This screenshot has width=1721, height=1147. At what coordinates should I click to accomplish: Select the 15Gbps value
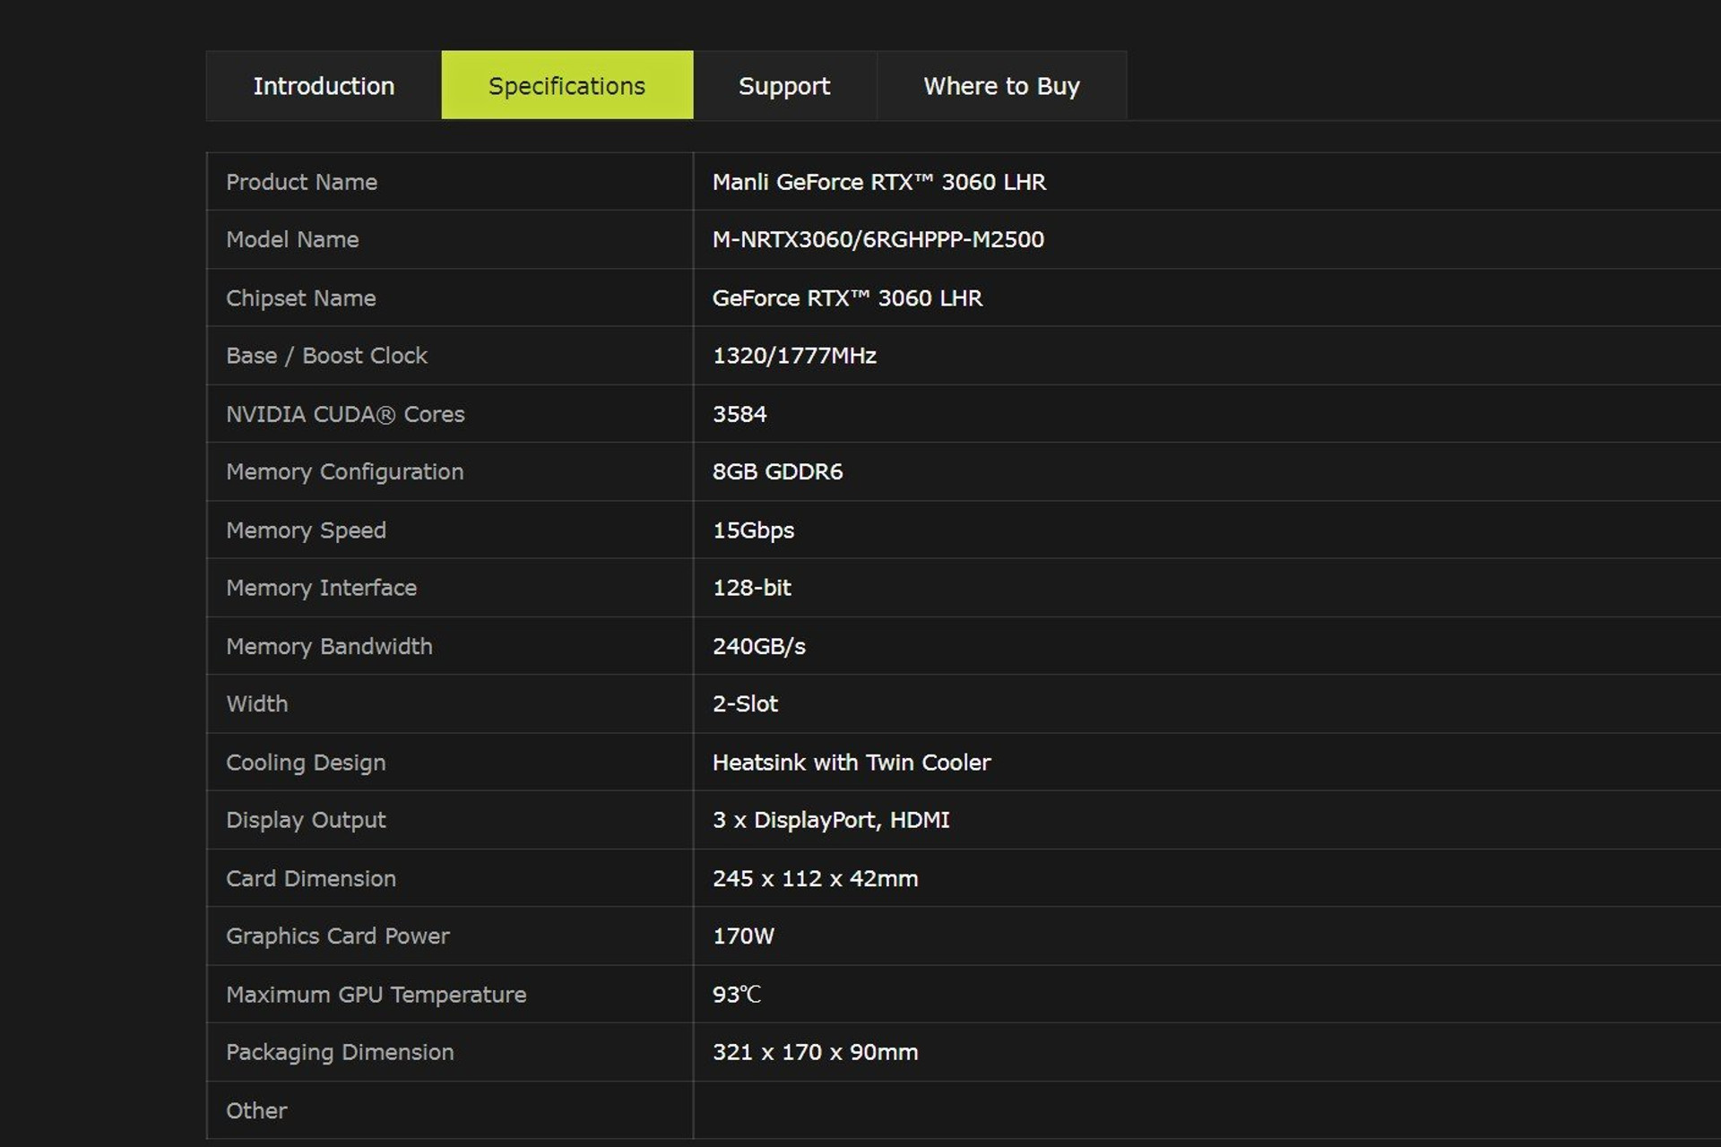[754, 530]
